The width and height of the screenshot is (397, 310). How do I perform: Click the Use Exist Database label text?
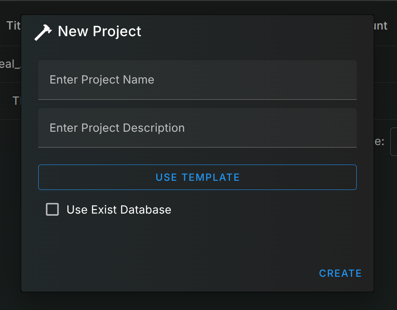[118, 210]
